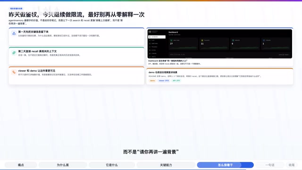The image size is (302, 170).
Task: Click the orange demo tag
Action: (152, 81)
